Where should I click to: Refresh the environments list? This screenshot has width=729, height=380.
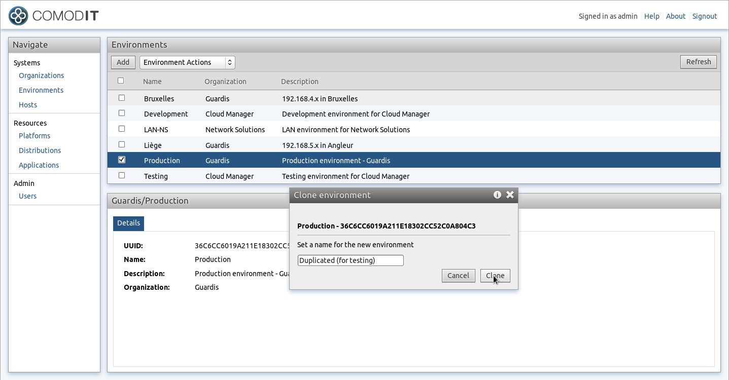point(699,62)
